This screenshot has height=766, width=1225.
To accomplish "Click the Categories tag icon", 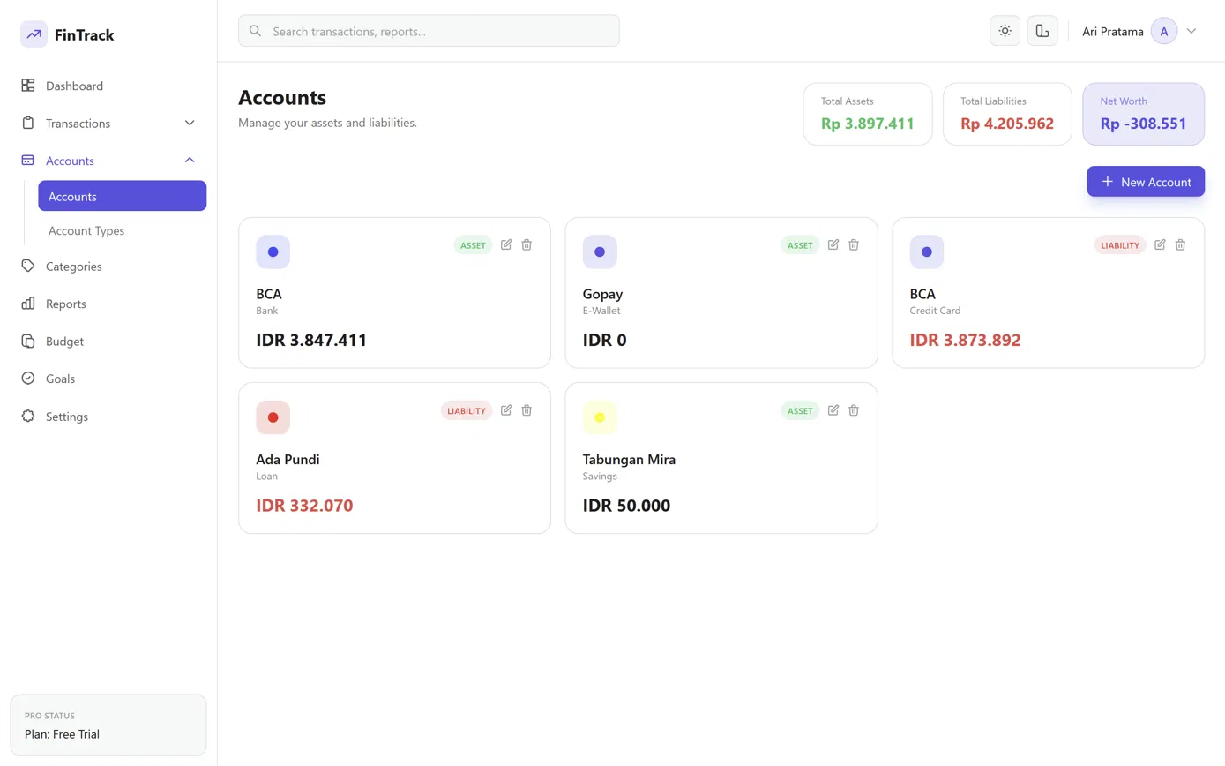I will coord(28,266).
